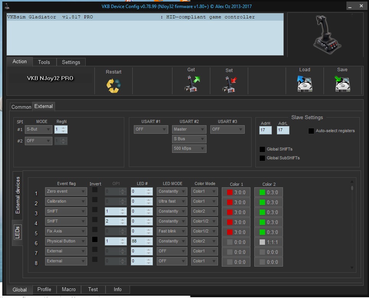Open SPI #2 MODE dropdown showing OFF

point(38,141)
